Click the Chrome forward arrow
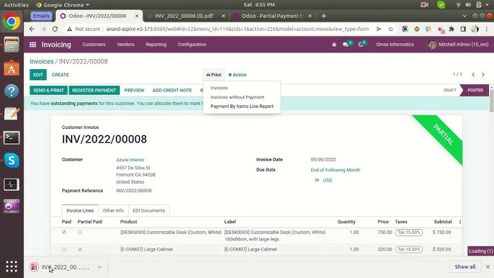The height and width of the screenshot is (278, 494). point(43,29)
